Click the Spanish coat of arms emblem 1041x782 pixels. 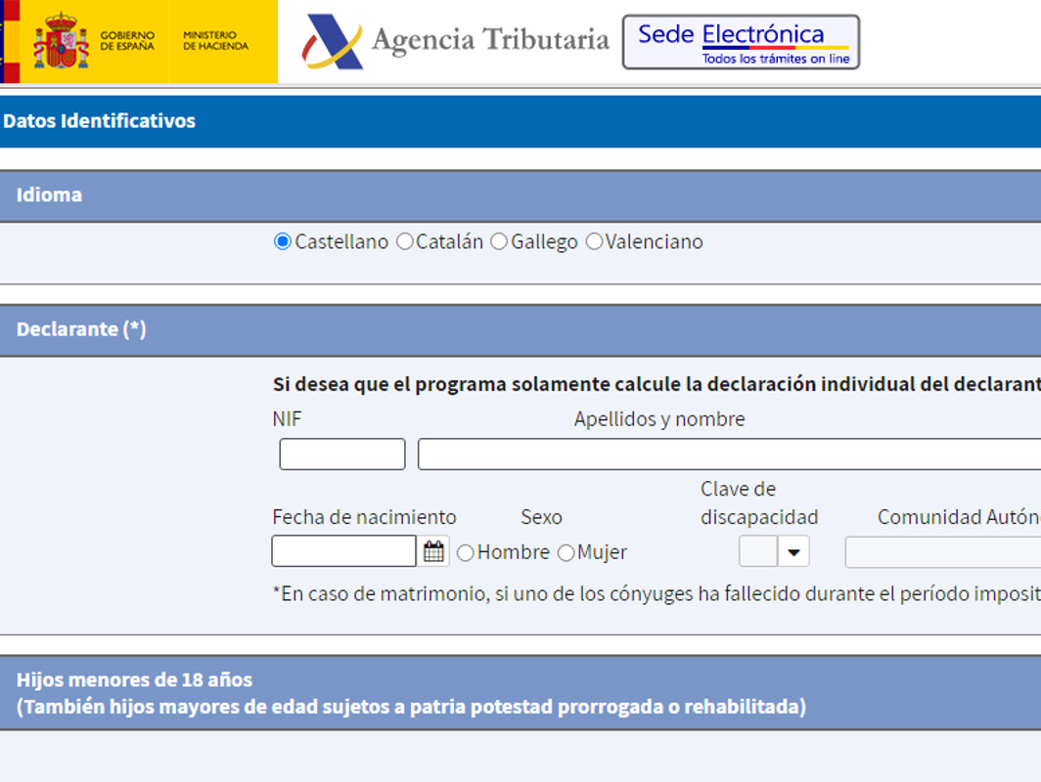[x=62, y=40]
